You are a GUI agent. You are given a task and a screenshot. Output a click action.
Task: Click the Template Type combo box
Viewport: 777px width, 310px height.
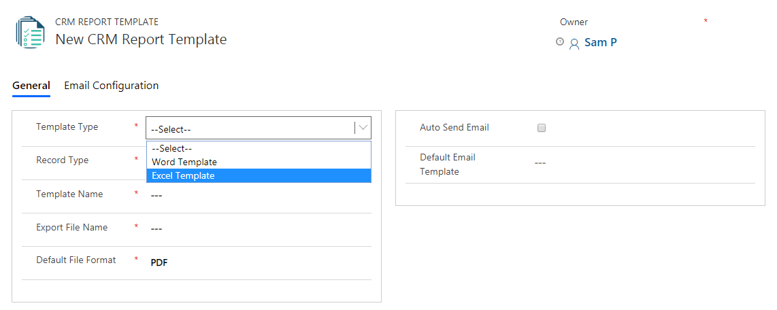[258, 128]
